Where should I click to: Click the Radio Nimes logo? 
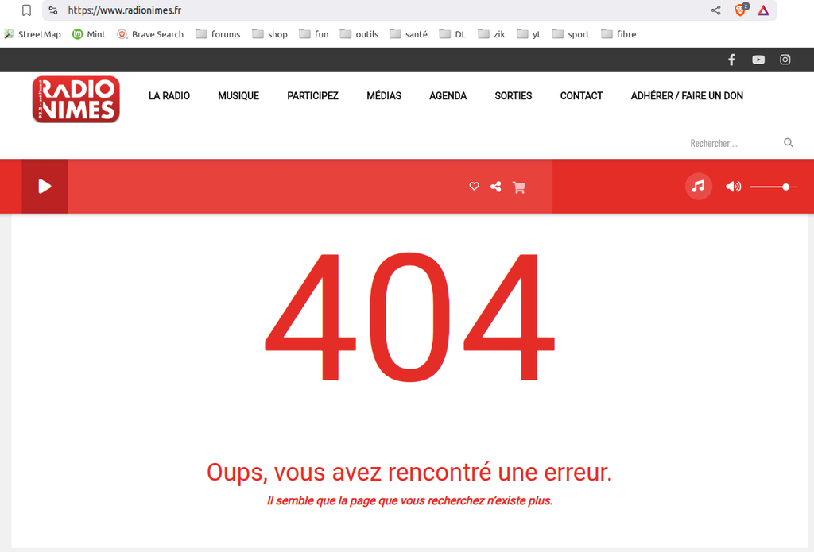(x=76, y=99)
